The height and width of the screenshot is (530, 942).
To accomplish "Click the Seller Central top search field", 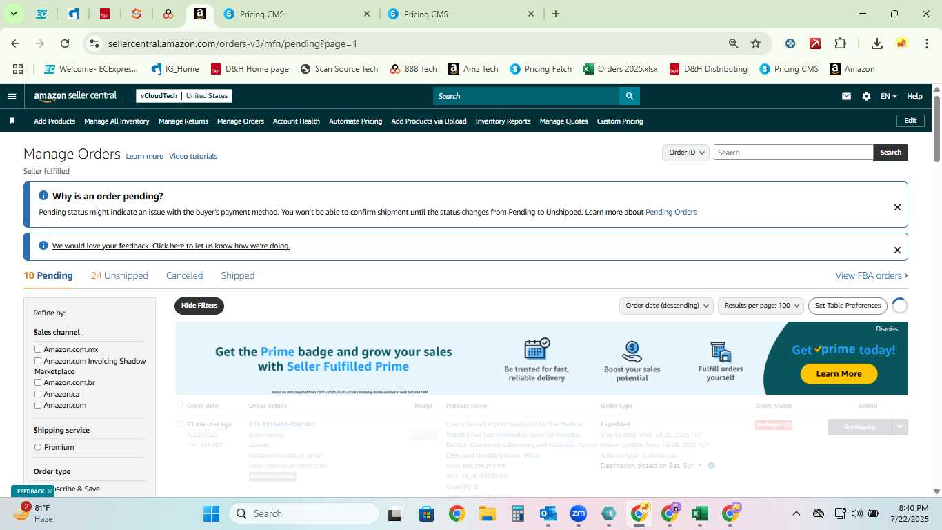I will (525, 96).
